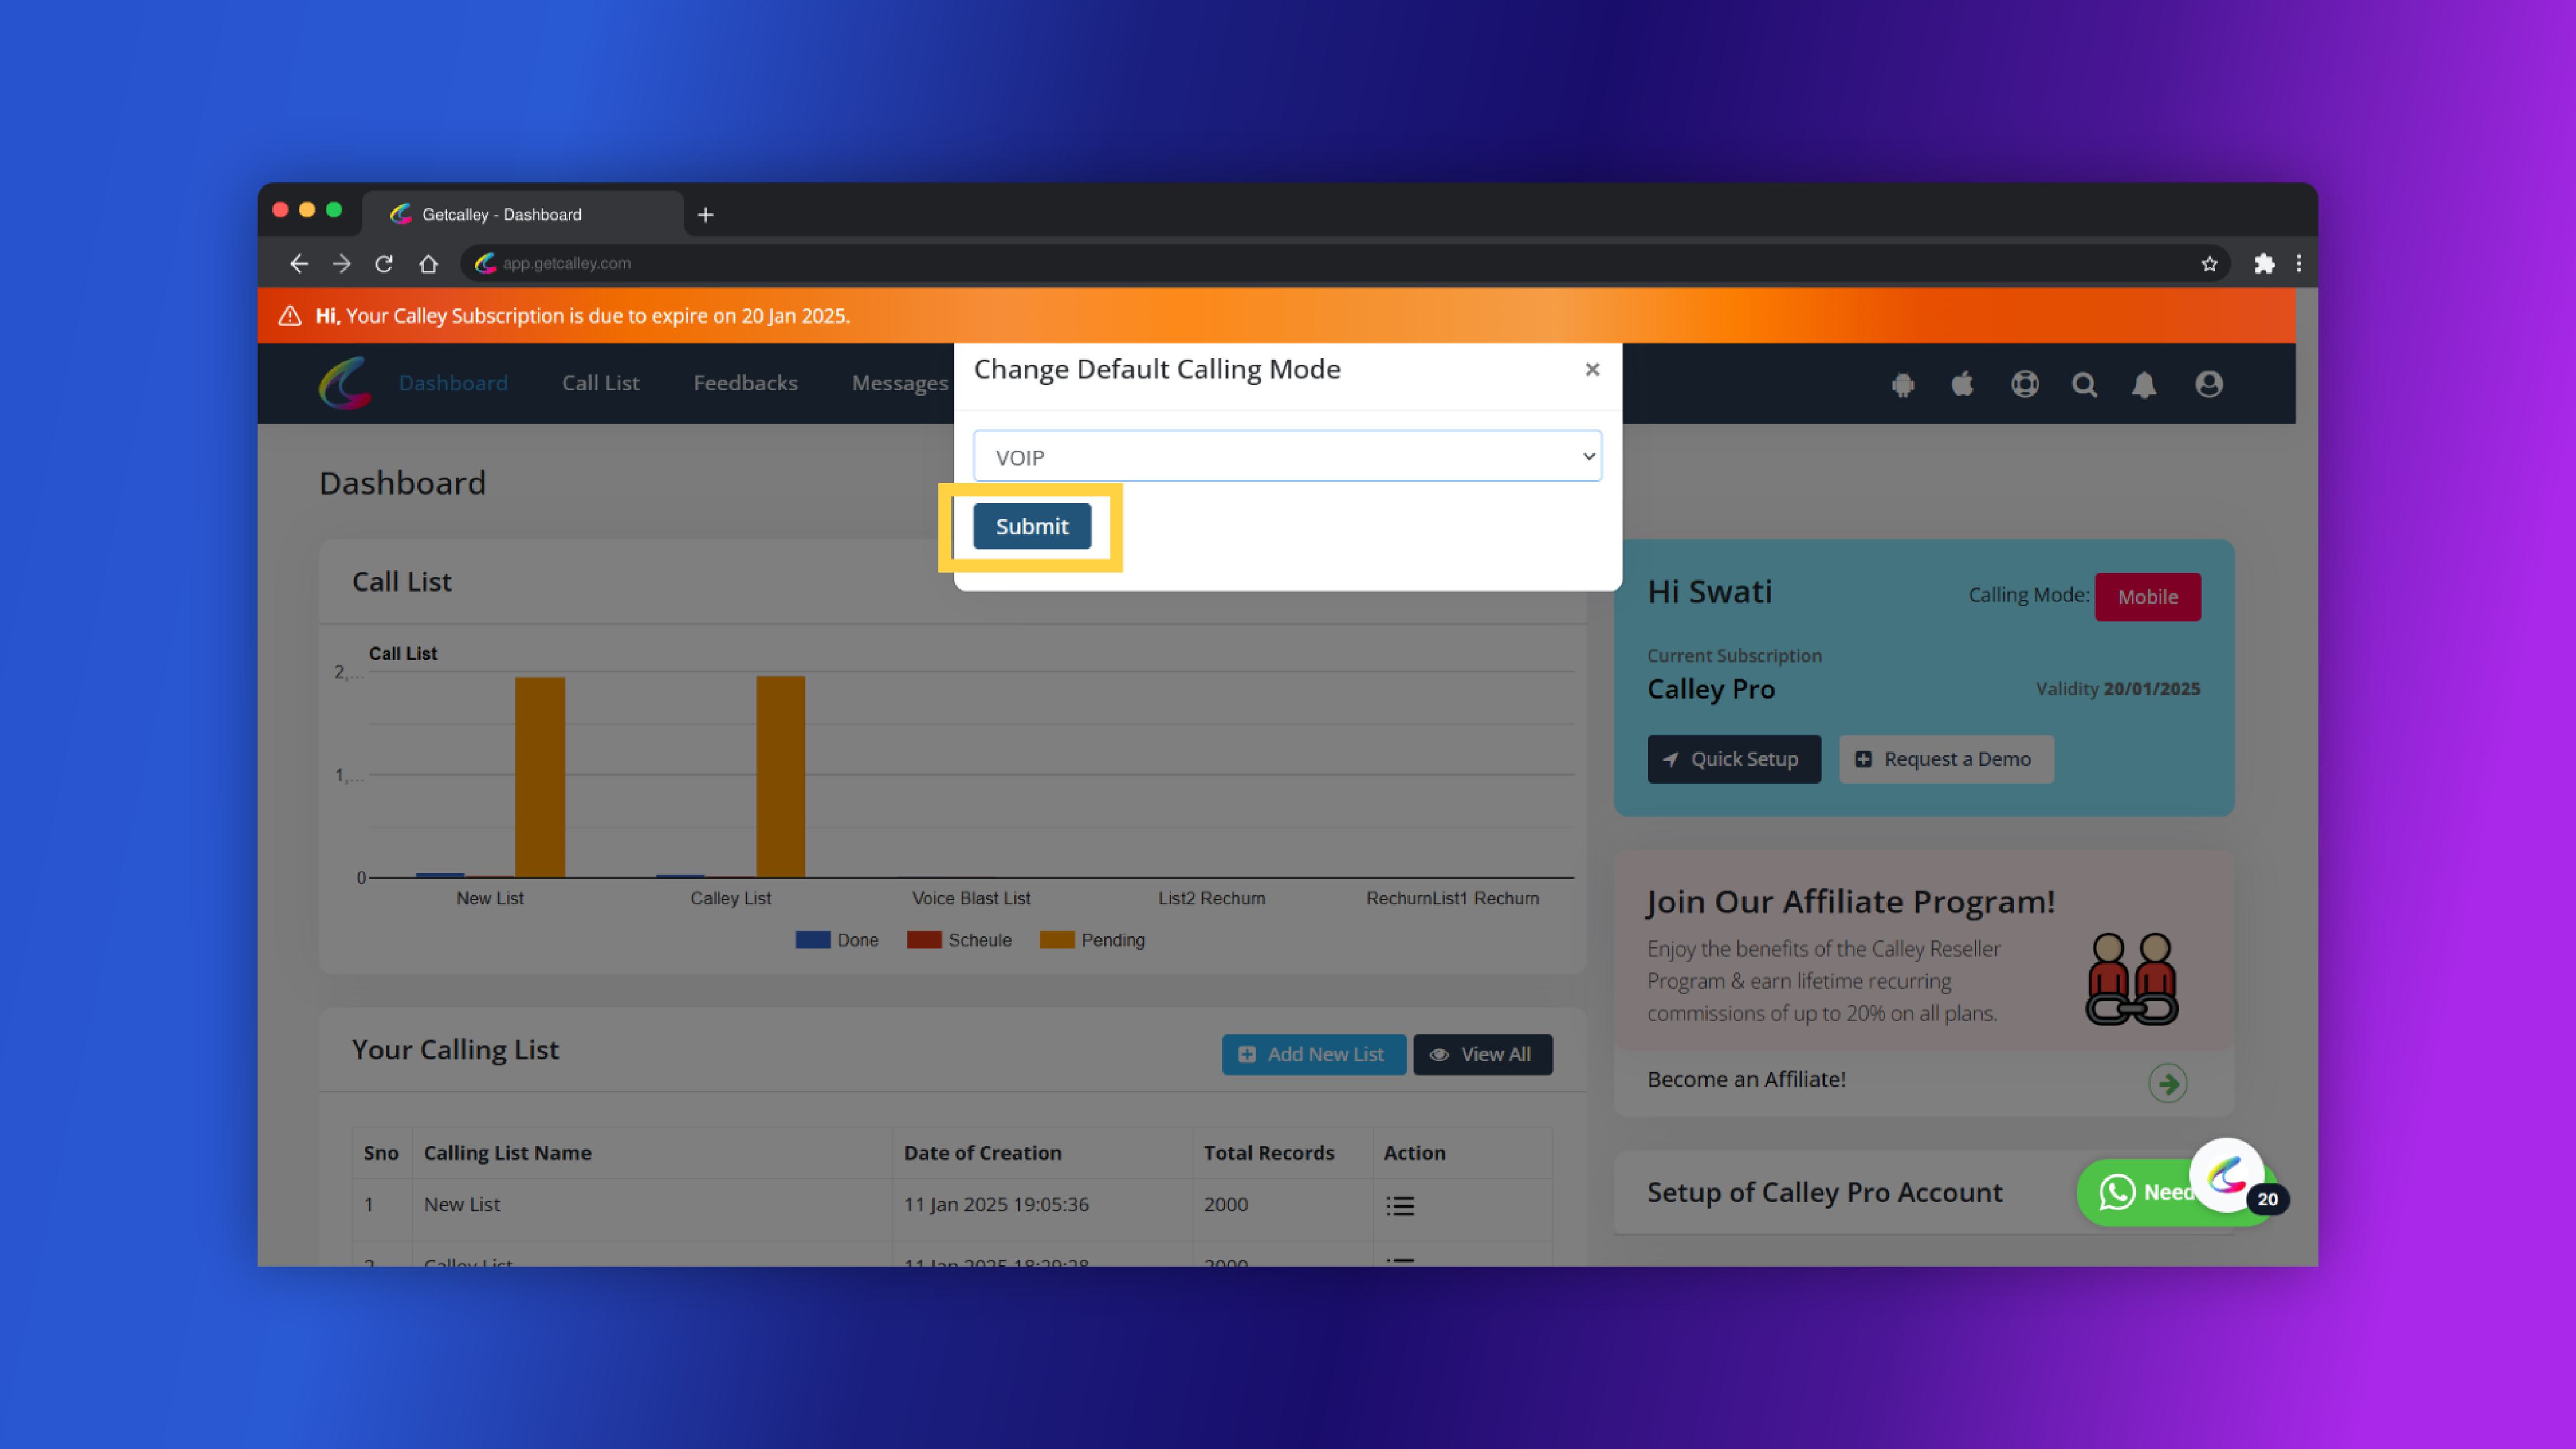
Task: Click the browser forward arrow
Action: 341,263
